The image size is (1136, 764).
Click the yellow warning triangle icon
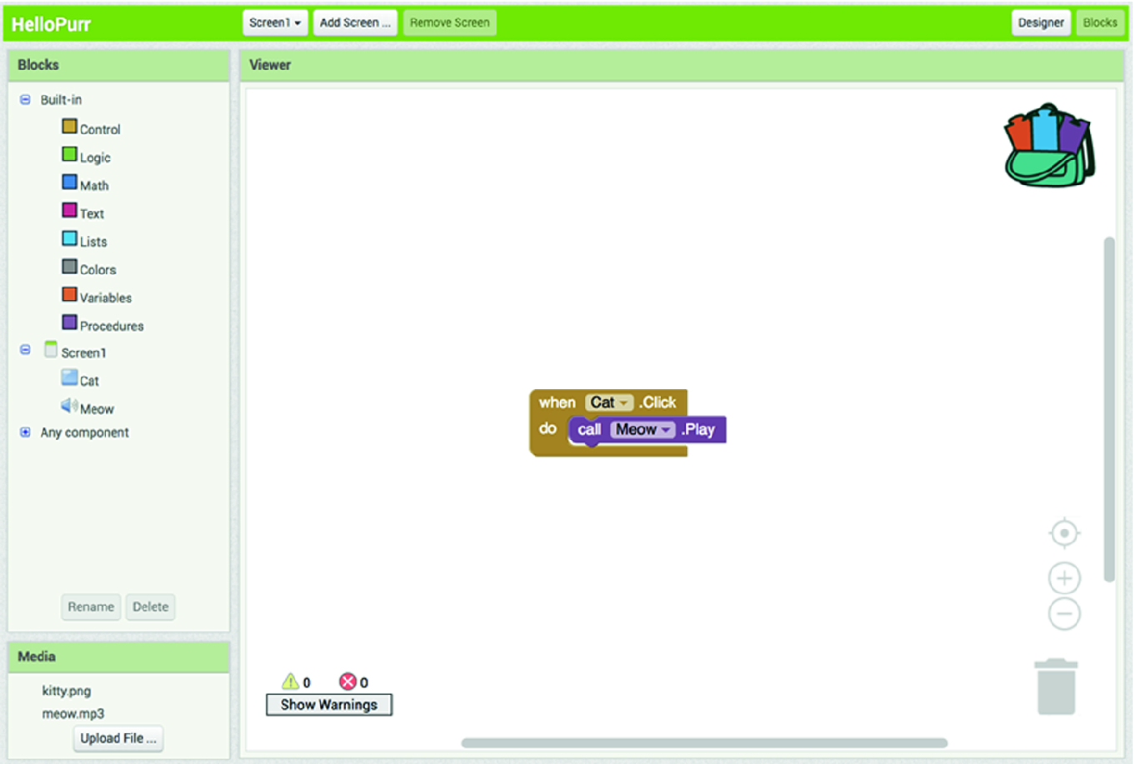coord(290,682)
